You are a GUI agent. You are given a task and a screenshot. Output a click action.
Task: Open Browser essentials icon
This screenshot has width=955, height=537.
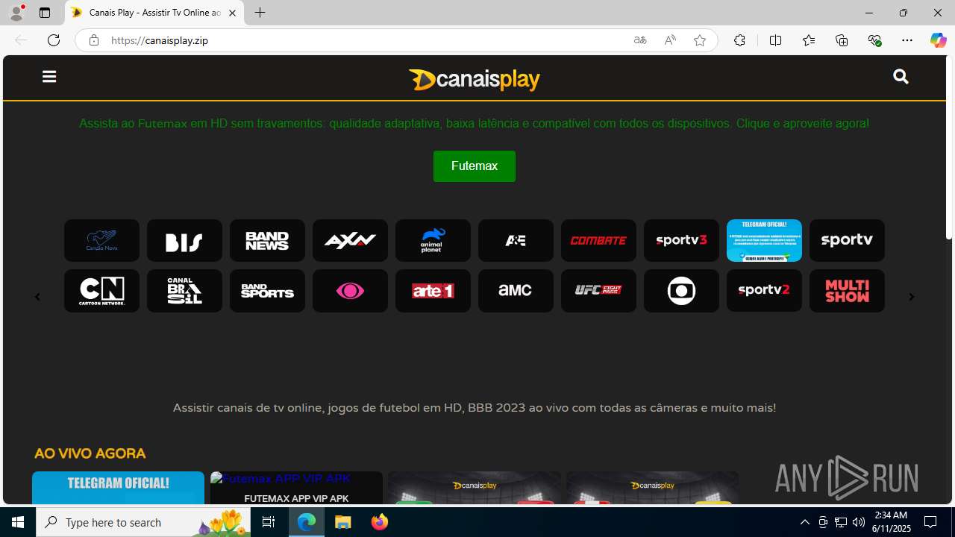[x=874, y=40]
